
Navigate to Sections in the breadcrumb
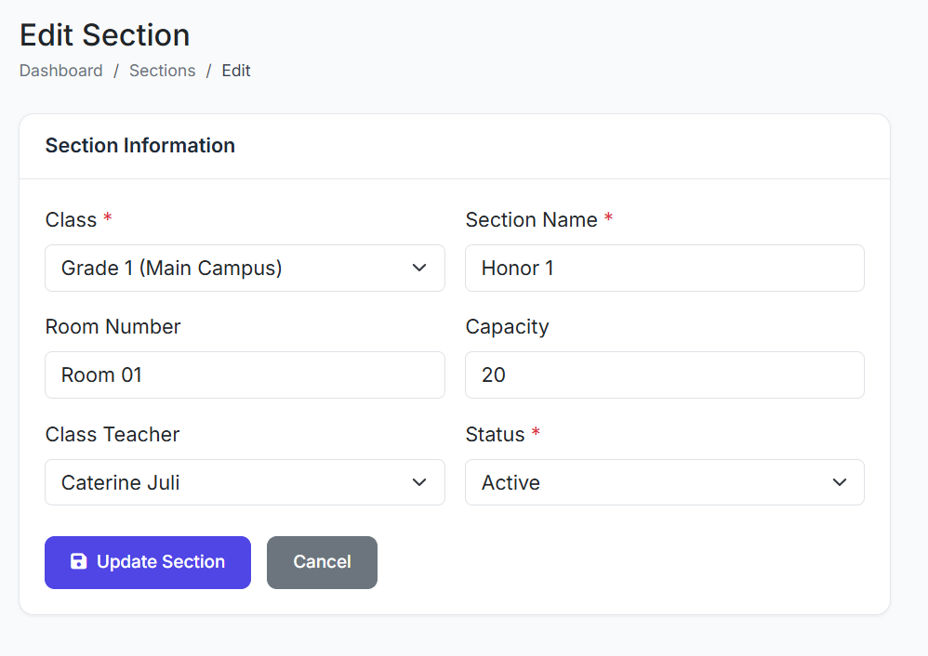[162, 71]
